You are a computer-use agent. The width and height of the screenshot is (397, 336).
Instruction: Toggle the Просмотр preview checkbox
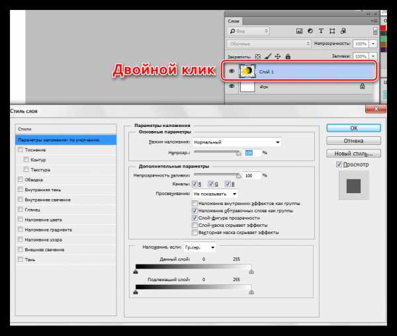339,165
